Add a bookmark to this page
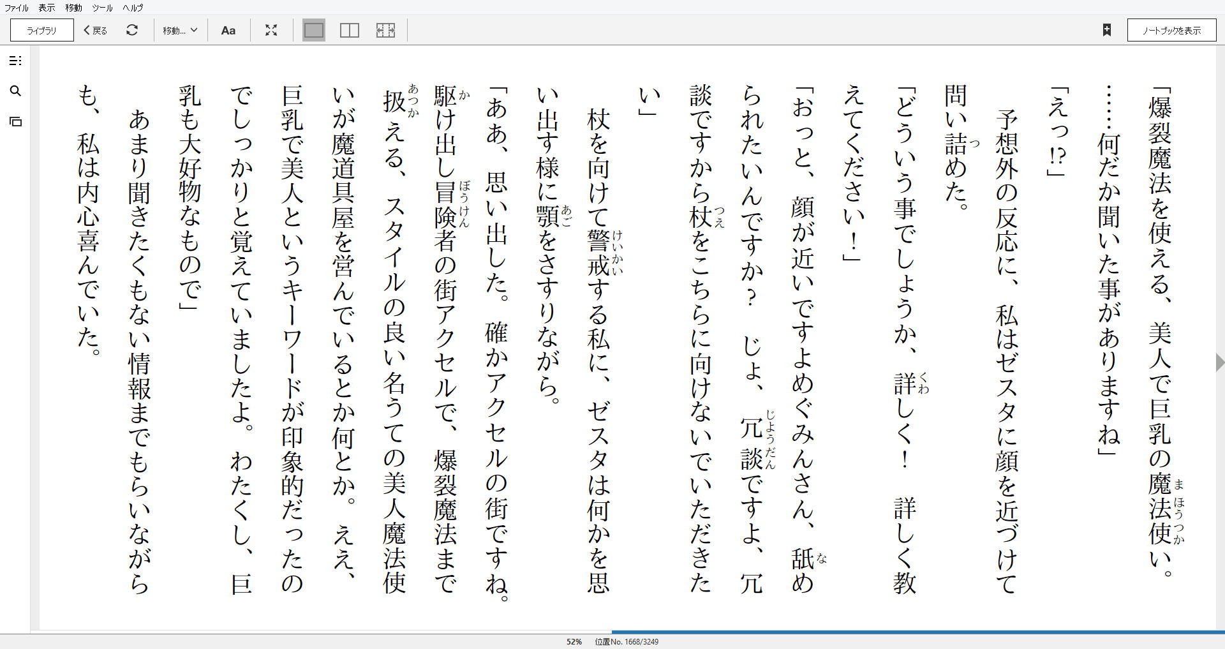Viewport: 1225px width, 649px height. (x=1107, y=30)
